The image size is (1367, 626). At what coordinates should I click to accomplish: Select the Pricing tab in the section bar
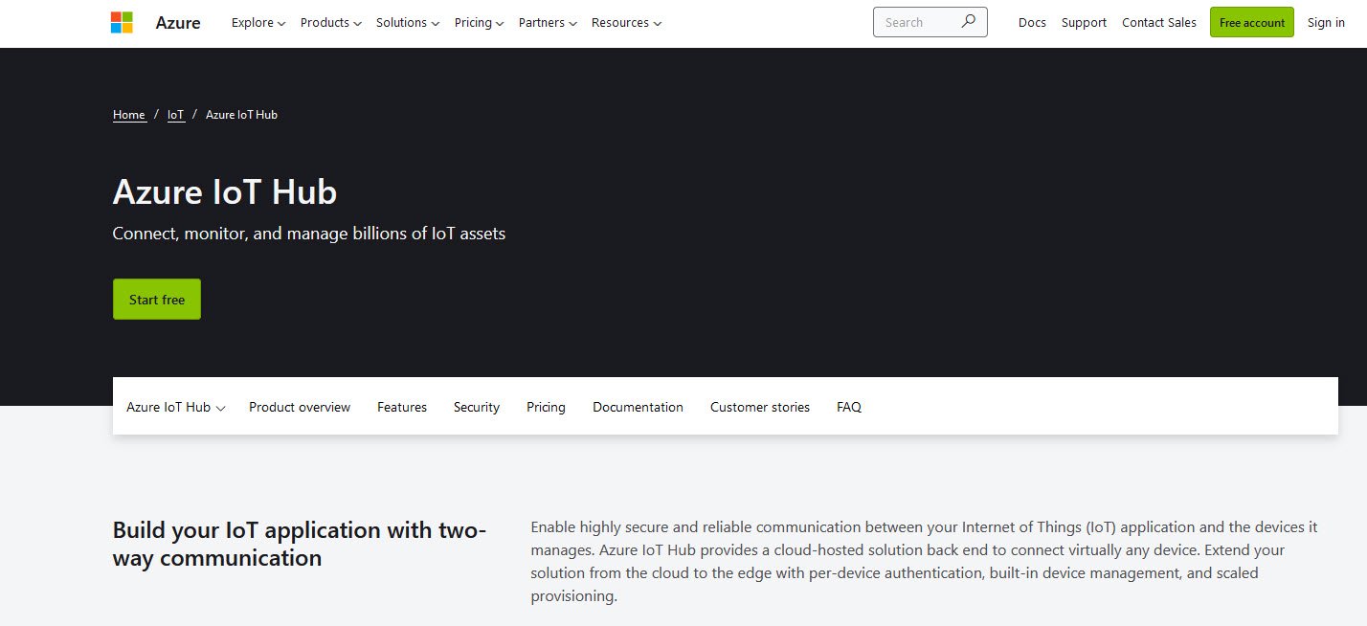pos(546,407)
